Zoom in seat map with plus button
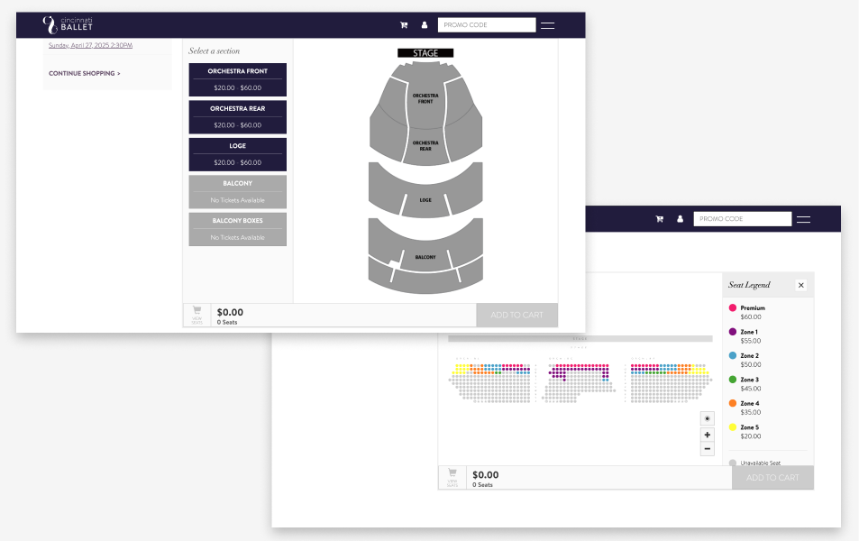Screen dimensions: 859x541 click(708, 435)
